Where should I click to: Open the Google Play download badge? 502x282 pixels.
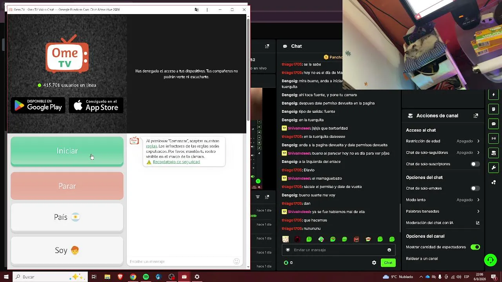[x=38, y=105]
